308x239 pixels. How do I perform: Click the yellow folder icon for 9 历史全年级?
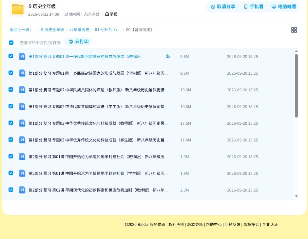[18, 9]
